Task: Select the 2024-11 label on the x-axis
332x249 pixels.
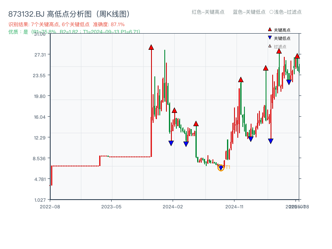Action: tap(234, 205)
